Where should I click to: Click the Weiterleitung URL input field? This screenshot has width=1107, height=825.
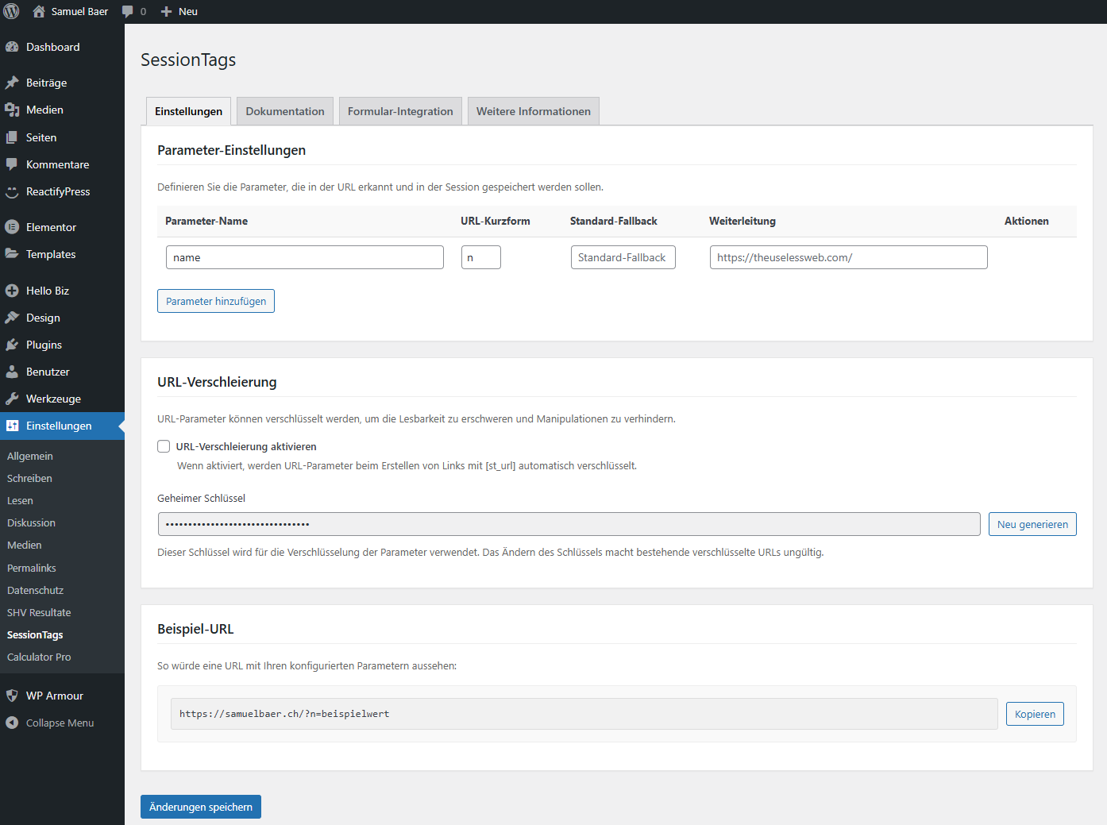point(849,257)
